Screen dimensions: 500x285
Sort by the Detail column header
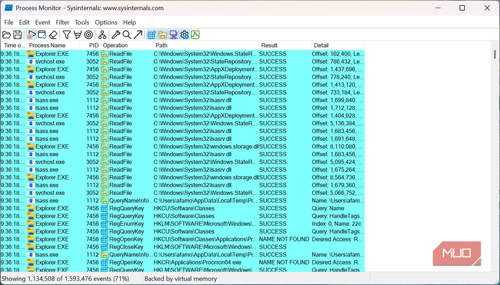[x=338, y=45]
